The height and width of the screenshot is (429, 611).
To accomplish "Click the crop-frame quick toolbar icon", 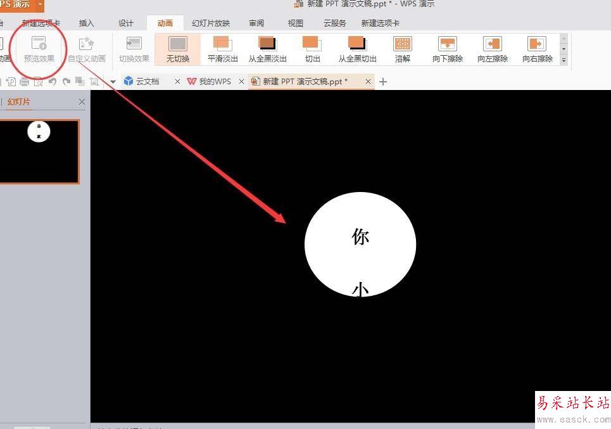I will (x=94, y=82).
